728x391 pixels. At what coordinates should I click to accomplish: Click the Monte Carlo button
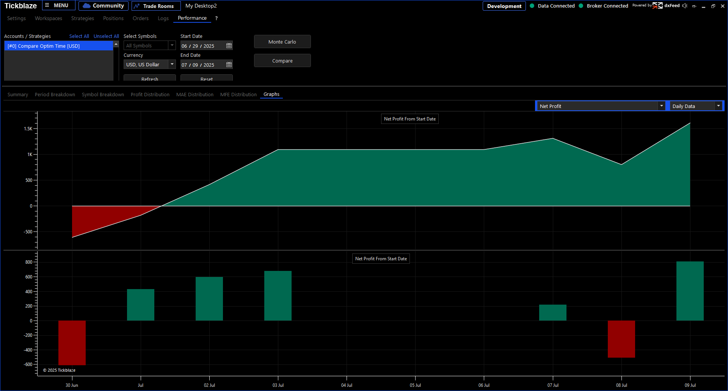(x=282, y=42)
